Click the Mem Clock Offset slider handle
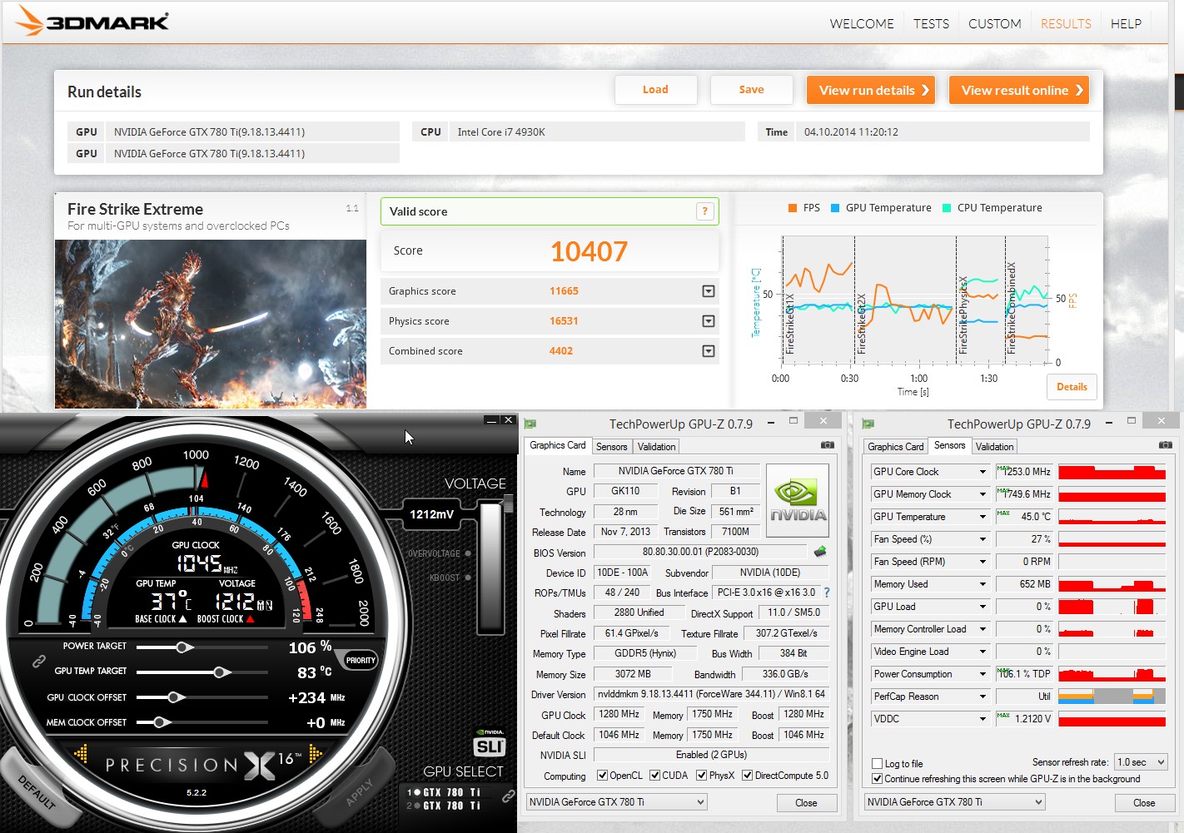The image size is (1184, 833). [x=162, y=722]
